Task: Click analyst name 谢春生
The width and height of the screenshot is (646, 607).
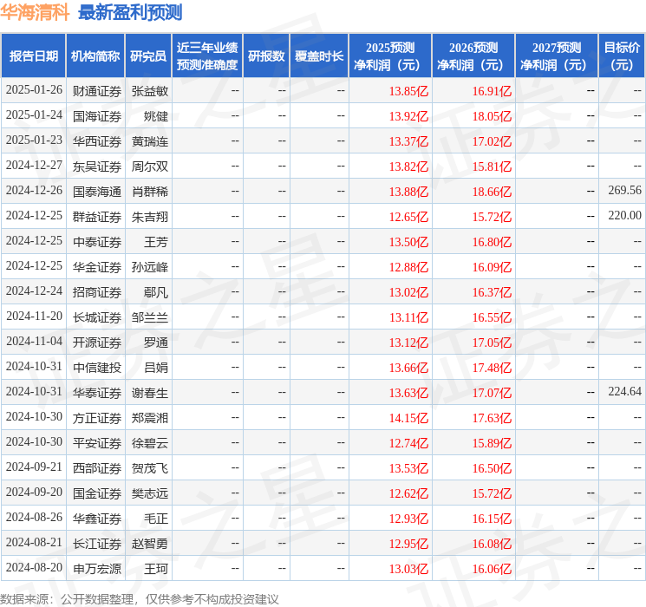Action: (x=150, y=393)
